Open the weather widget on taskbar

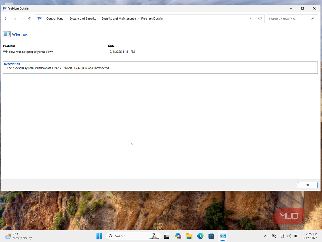click(x=19, y=236)
